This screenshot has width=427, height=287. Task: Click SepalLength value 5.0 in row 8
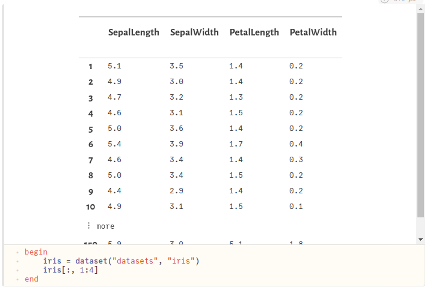(x=114, y=175)
